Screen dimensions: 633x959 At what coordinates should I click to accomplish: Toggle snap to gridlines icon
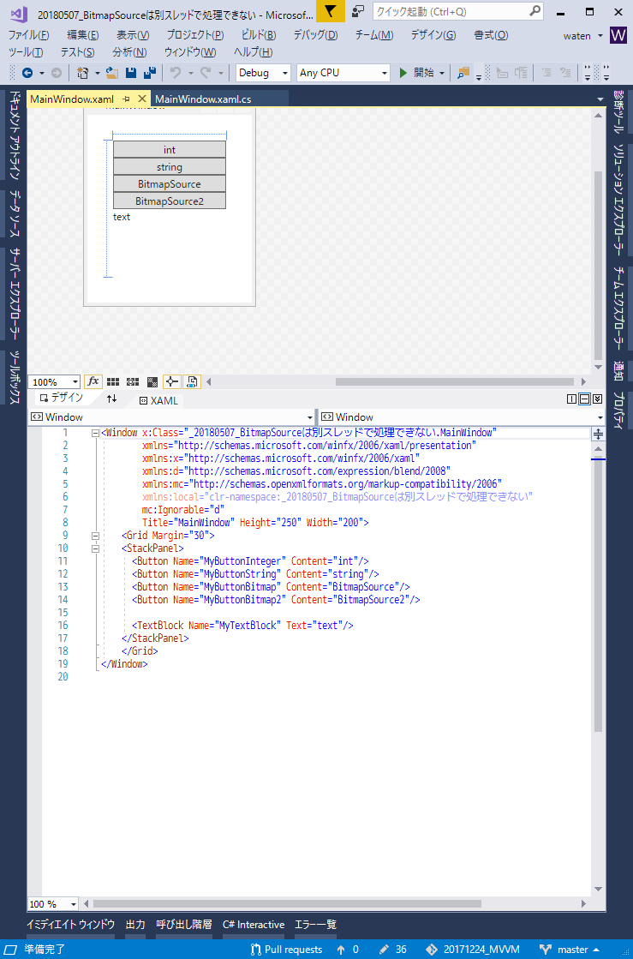[133, 381]
